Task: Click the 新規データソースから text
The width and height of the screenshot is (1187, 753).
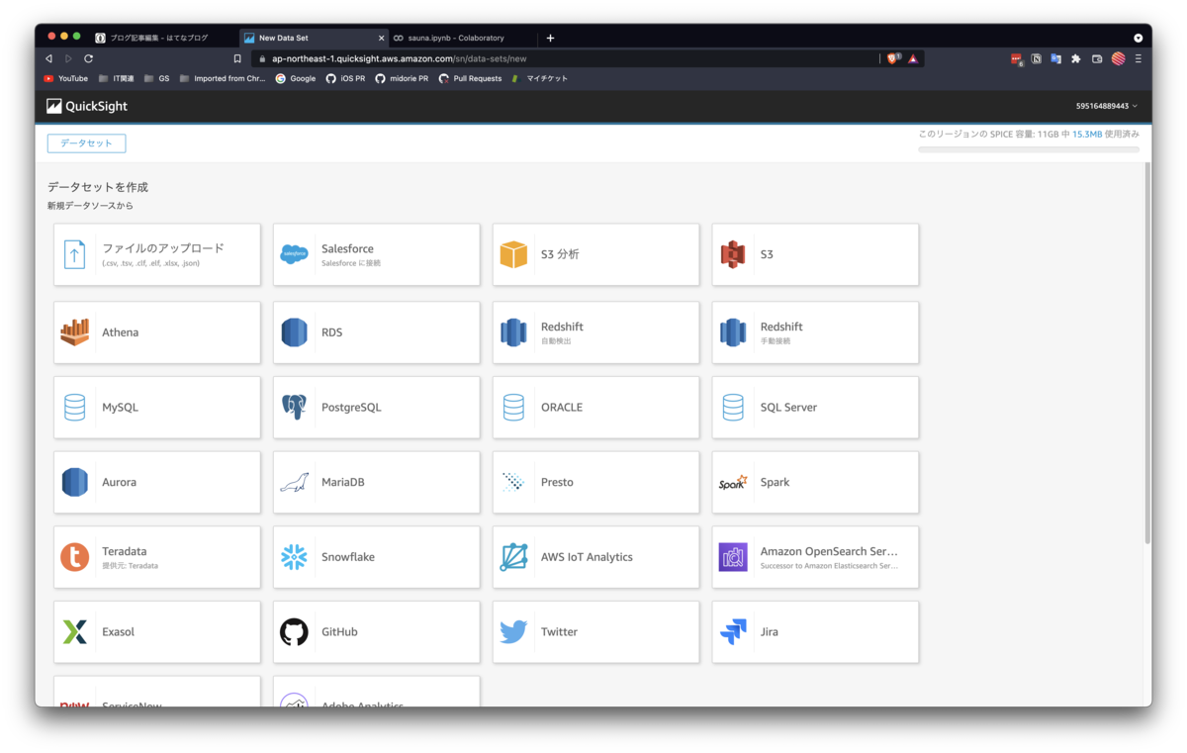Action: (x=90, y=206)
